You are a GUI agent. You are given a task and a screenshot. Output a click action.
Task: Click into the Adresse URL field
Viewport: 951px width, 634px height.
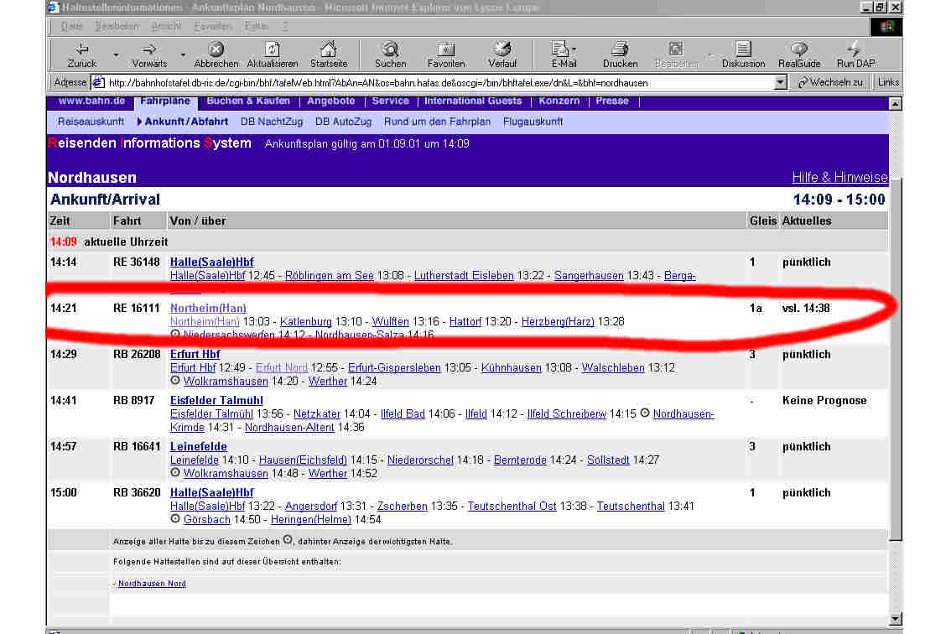(436, 82)
